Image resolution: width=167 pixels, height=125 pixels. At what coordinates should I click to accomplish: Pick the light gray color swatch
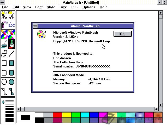[48, 115]
